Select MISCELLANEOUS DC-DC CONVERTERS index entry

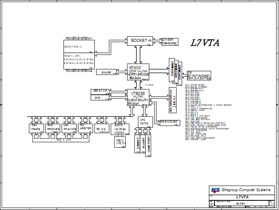pos(207,128)
